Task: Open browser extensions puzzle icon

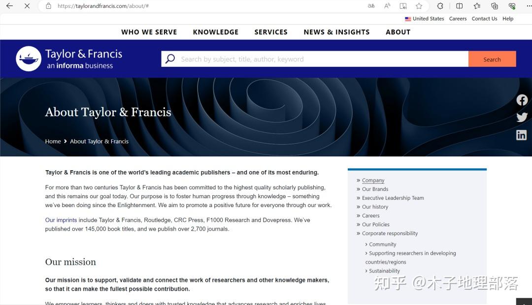Action: tap(440, 6)
